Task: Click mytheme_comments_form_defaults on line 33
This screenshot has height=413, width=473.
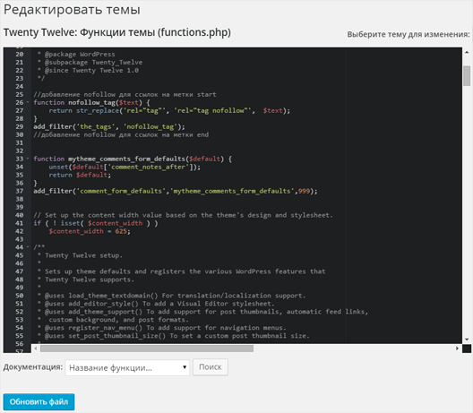Action: pos(126,159)
